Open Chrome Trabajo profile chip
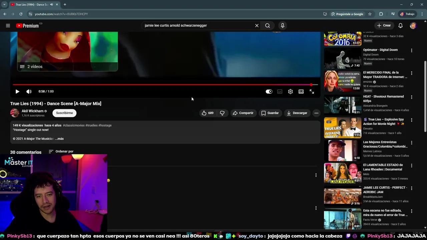427x240 pixels. click(407, 14)
